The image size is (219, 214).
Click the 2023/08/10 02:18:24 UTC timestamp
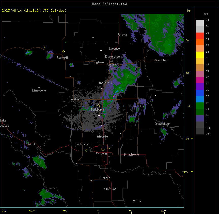pos(25,11)
